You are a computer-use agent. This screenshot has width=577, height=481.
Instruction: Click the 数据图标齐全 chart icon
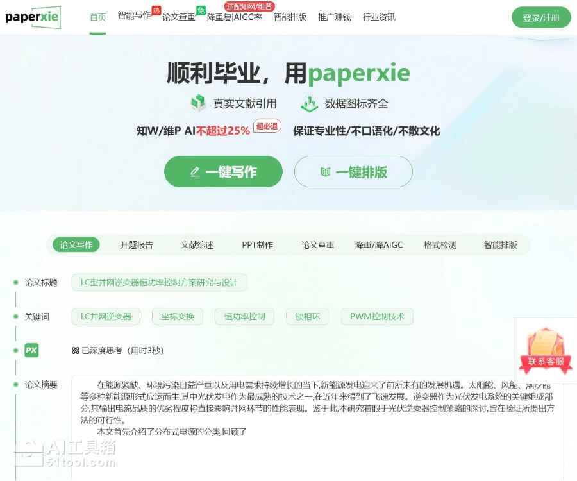pos(309,103)
